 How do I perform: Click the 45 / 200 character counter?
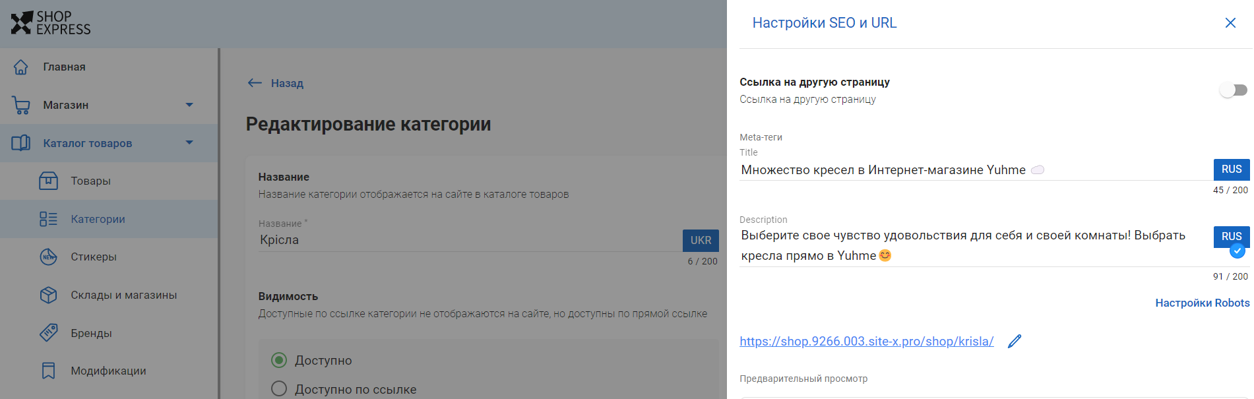pyautogui.click(x=1230, y=190)
